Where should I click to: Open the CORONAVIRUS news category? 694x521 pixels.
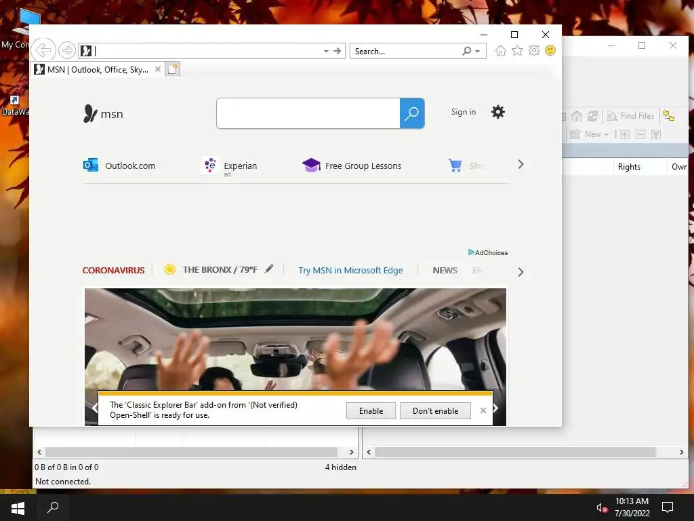(113, 270)
